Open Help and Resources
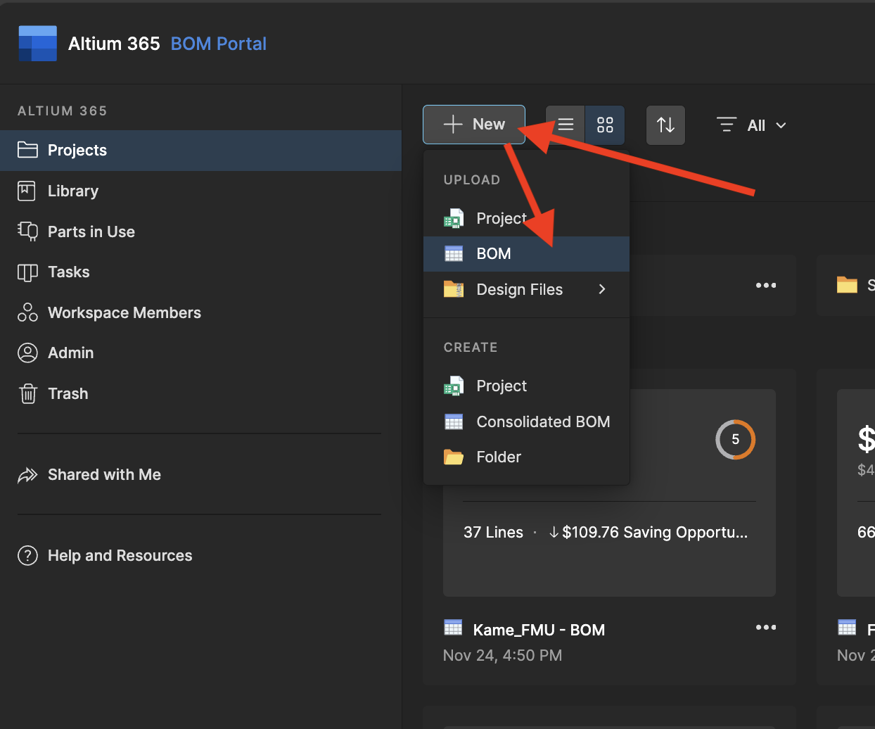This screenshot has height=729, width=875. point(120,555)
